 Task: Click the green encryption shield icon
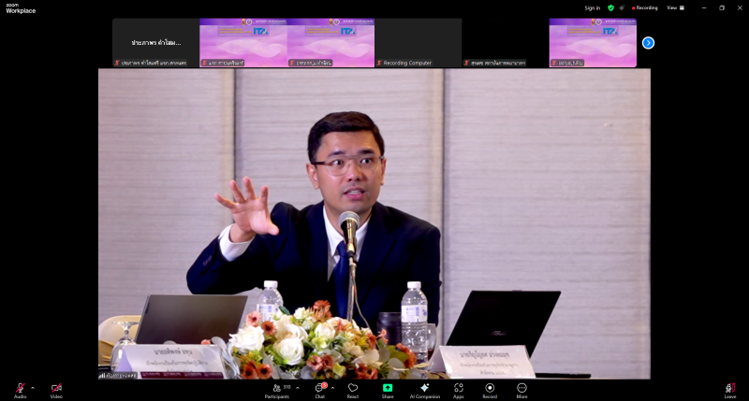tap(610, 7)
